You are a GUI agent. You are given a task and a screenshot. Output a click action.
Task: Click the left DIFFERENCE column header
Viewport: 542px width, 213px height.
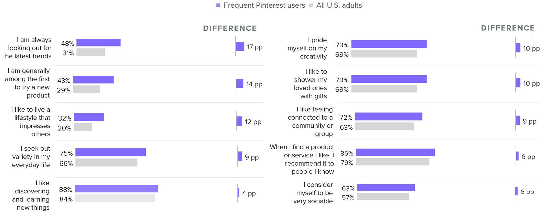point(230,28)
